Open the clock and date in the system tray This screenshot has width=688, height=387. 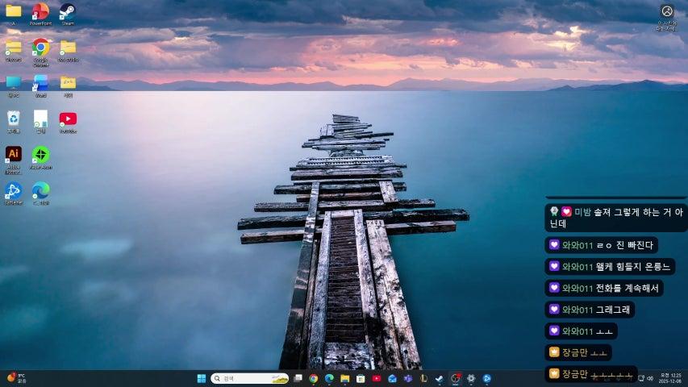click(669, 378)
